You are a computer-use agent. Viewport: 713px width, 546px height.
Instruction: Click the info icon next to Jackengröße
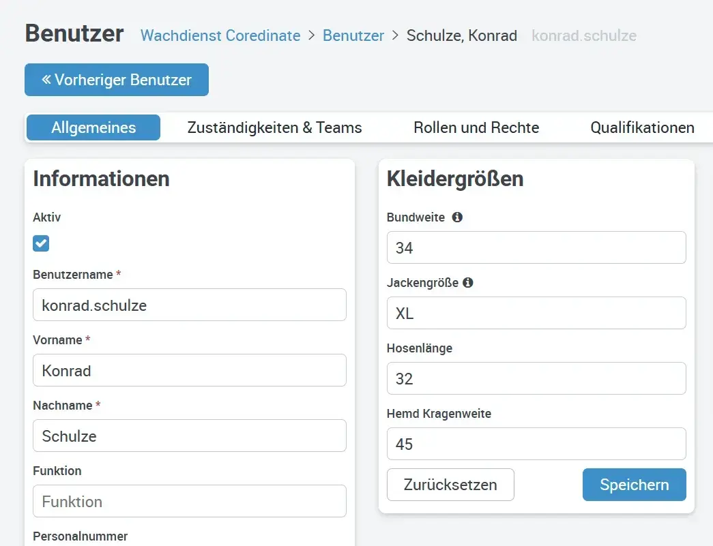click(x=469, y=283)
